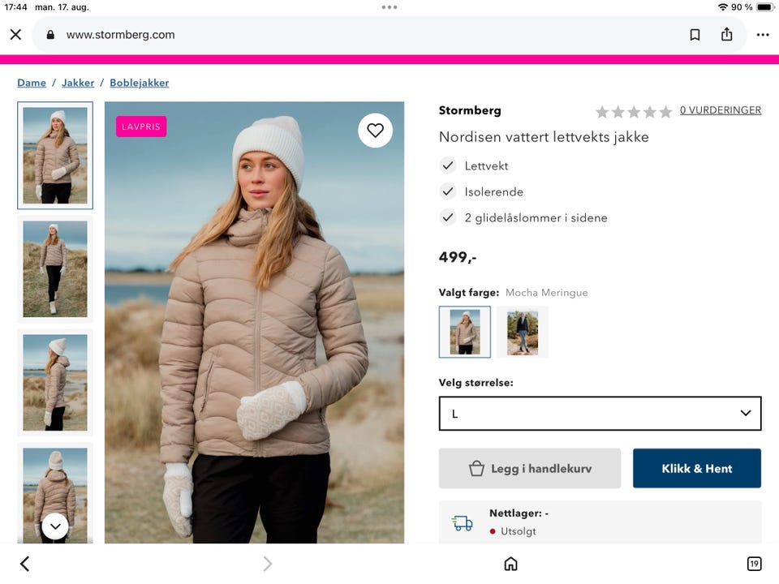Image resolution: width=779 pixels, height=584 pixels.
Task: Select the fourth back-view jacket thumbnail
Action: coord(55,492)
